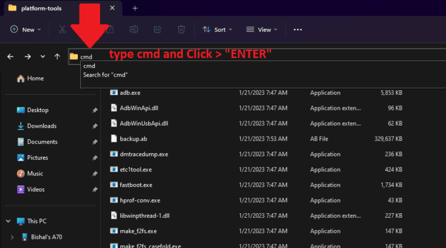The image size is (446, 248).
Task: Add a new Explorer tab
Action: tap(135, 8)
